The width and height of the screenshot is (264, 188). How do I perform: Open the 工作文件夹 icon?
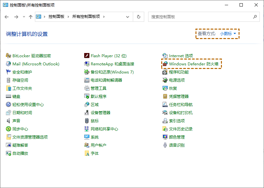[8, 88]
